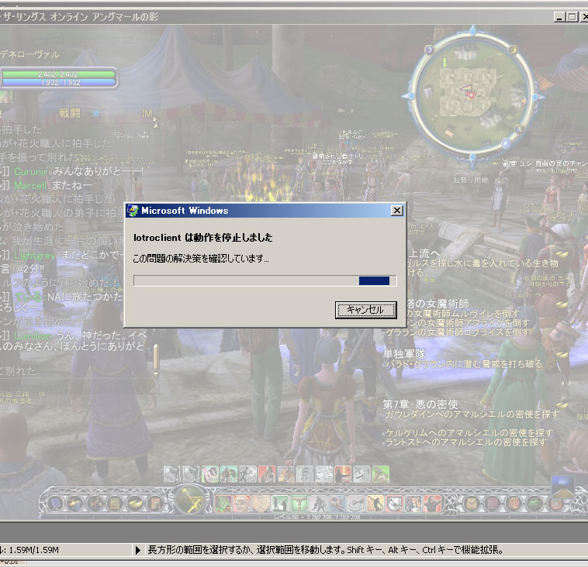This screenshot has height=567, width=588.
Task: Use the green light-beams skill in slot 1
Action: [x=223, y=503]
